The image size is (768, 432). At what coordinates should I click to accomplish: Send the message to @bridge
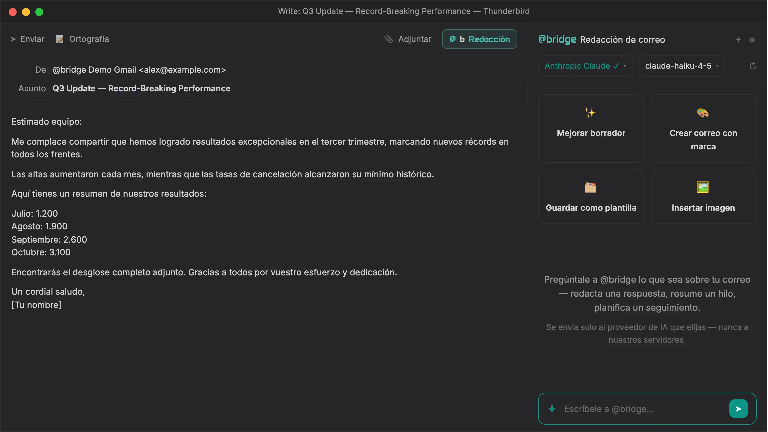tap(738, 409)
